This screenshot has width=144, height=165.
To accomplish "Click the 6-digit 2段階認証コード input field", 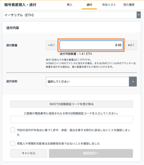I will click(x=71, y=119).
